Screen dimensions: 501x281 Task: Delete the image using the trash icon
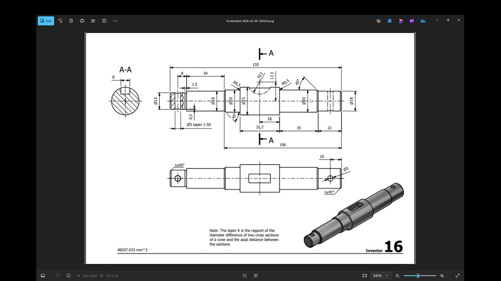click(x=71, y=21)
